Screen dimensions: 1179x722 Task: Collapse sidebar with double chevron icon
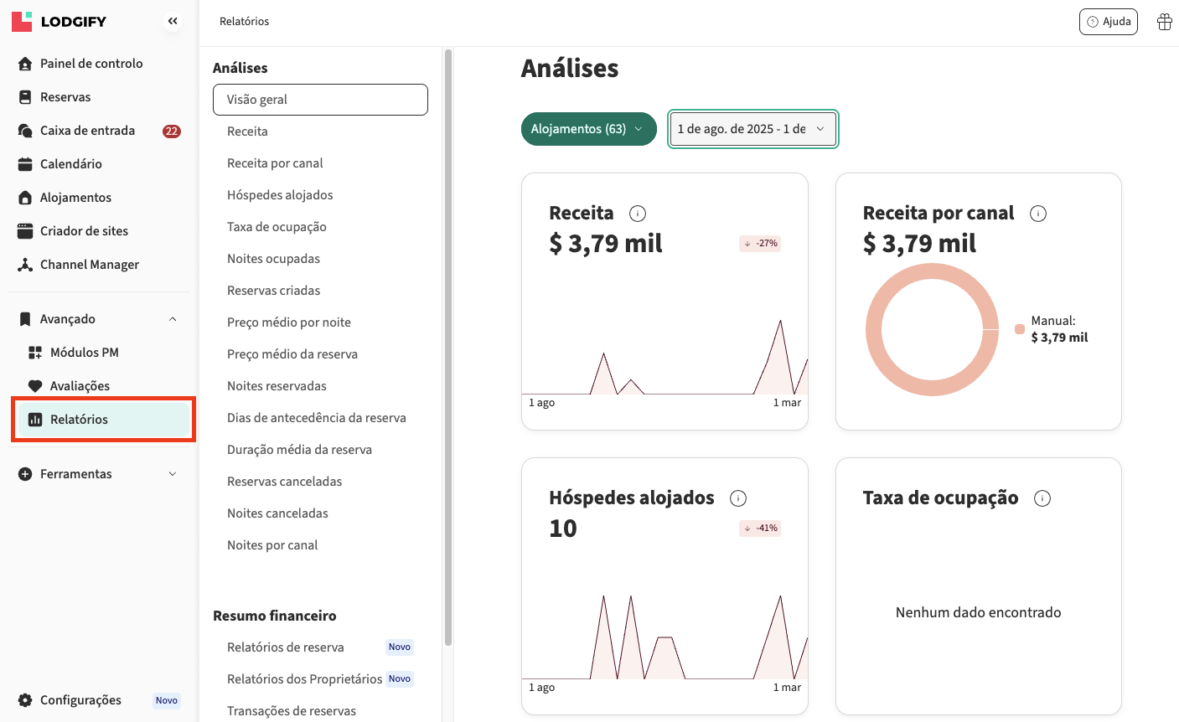click(173, 22)
